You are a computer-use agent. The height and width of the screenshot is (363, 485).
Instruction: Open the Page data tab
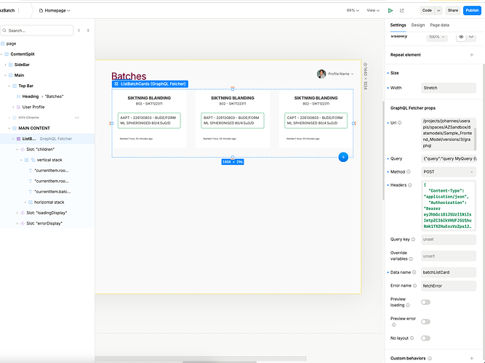click(440, 25)
